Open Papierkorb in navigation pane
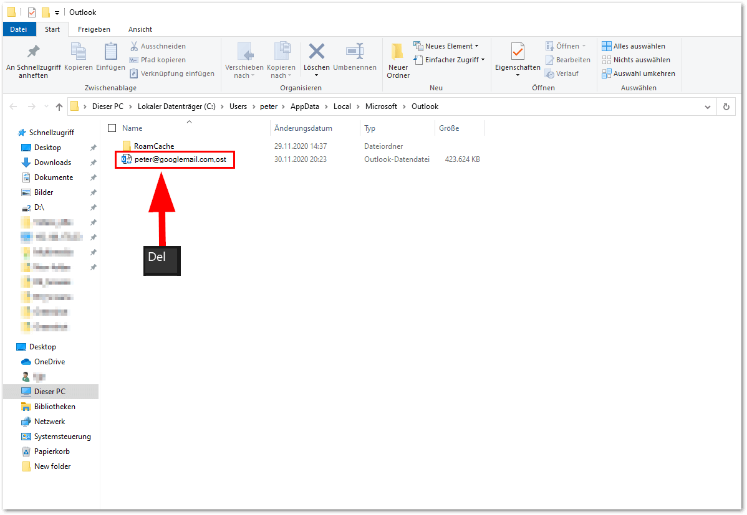Viewport: 747px width, 515px height. click(52, 451)
